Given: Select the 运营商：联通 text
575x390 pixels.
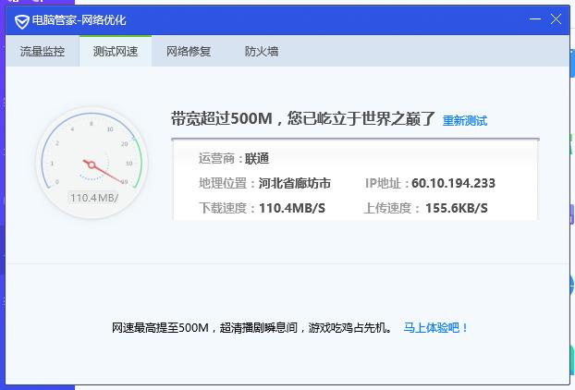Looking at the screenshot, I should tap(234, 159).
